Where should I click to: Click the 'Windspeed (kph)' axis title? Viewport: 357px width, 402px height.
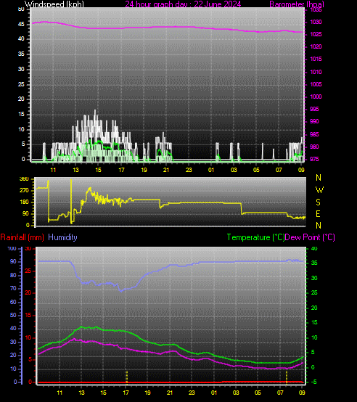(x=54, y=4)
